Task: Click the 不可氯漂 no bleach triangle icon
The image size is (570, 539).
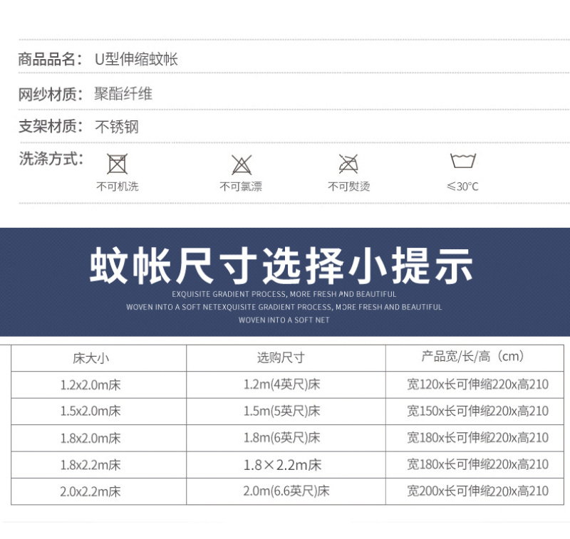Action: (x=242, y=164)
